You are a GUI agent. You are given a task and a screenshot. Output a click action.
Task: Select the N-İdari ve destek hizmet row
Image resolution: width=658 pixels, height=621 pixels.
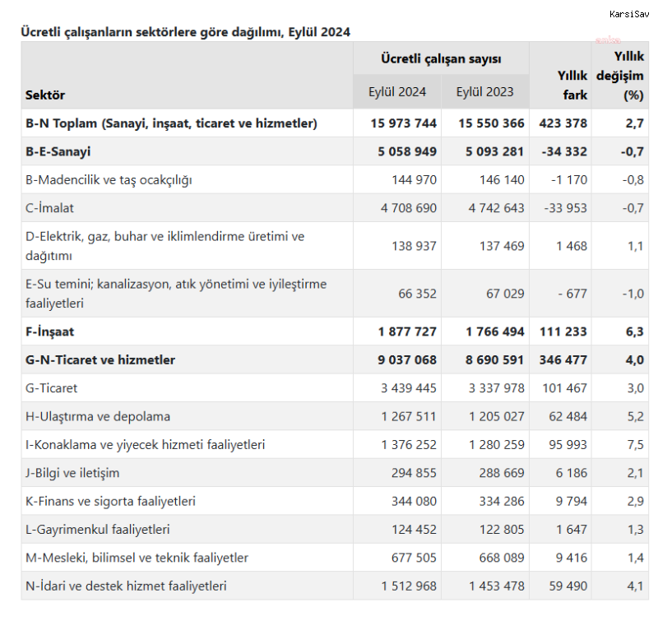pos(126,586)
